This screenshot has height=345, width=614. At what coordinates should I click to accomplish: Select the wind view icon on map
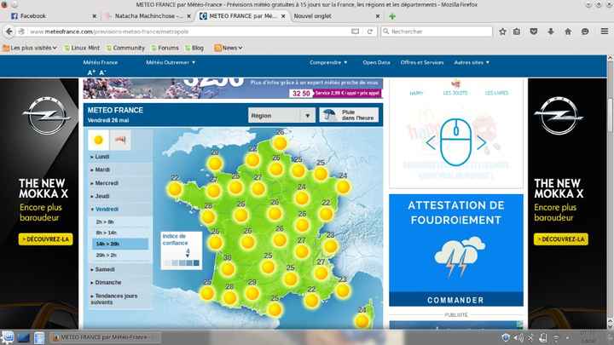click(x=120, y=140)
